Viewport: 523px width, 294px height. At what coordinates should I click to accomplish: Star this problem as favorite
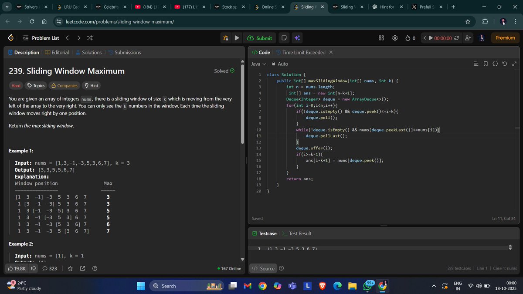pyautogui.click(x=70, y=268)
